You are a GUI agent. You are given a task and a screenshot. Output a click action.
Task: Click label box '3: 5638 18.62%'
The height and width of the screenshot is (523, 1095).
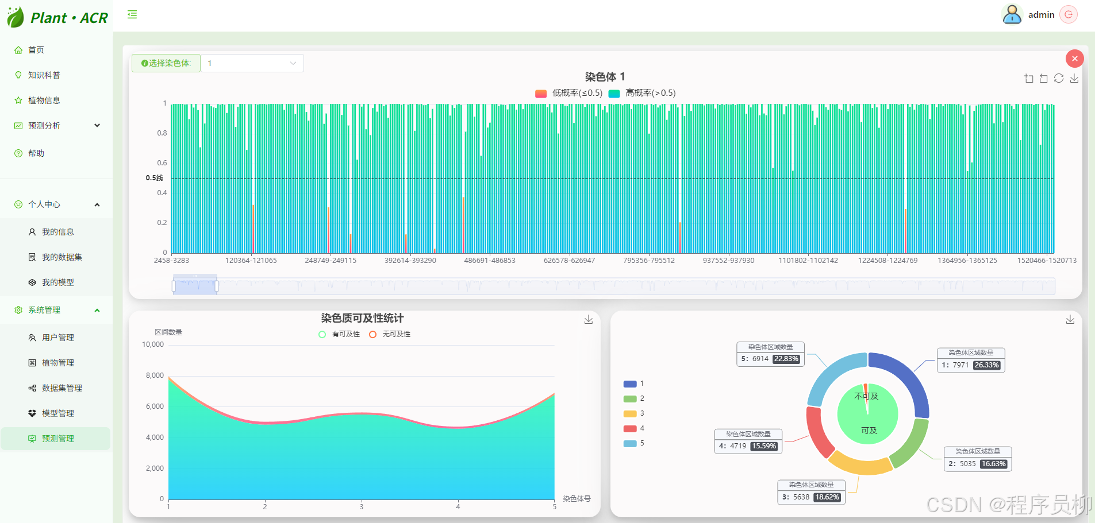pos(811,492)
